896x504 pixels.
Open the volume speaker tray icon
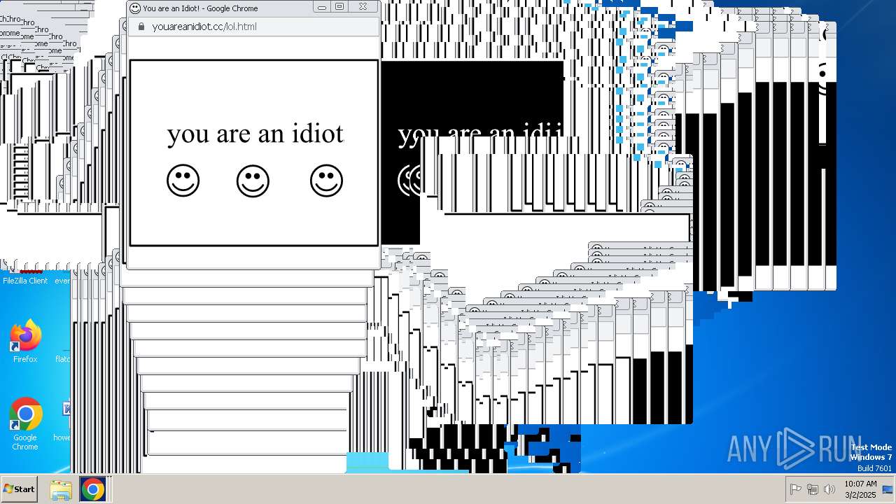(829, 489)
